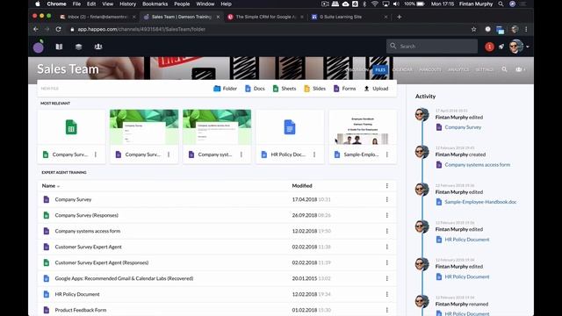Screen dimensions: 562x316
Task: Switch to the Inbox (2) browser tab
Action: pyautogui.click(x=97, y=17)
